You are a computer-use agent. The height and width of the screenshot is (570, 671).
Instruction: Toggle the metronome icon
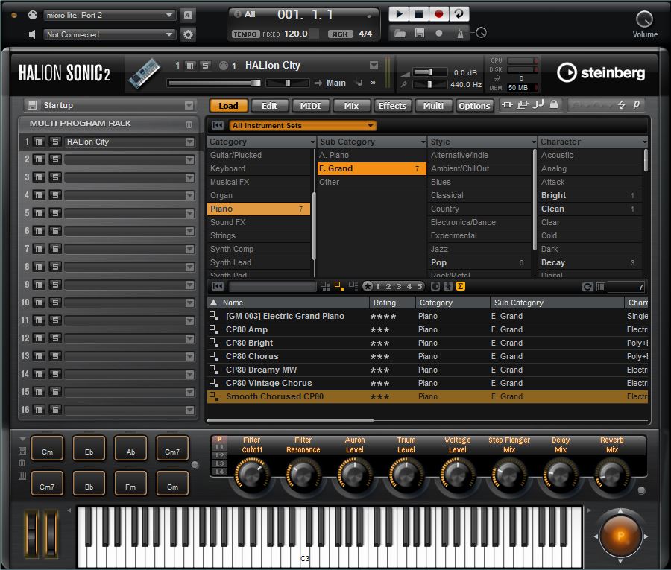pyautogui.click(x=460, y=33)
